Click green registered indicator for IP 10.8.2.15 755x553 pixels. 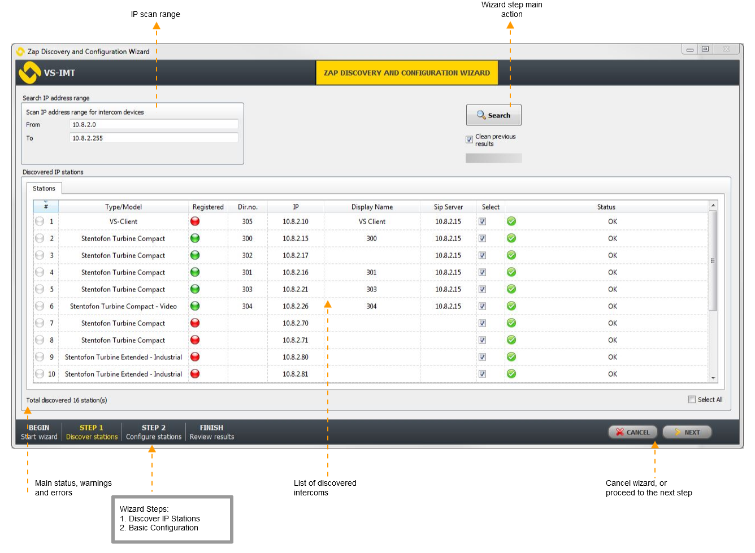195,238
